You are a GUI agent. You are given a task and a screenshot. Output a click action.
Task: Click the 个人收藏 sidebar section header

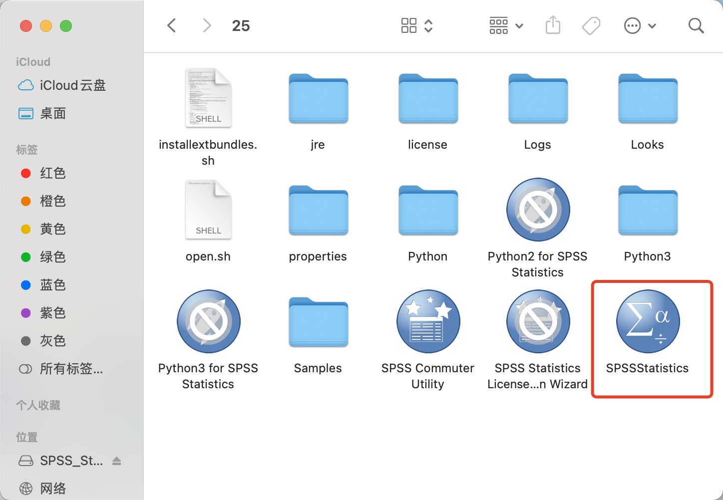click(38, 405)
